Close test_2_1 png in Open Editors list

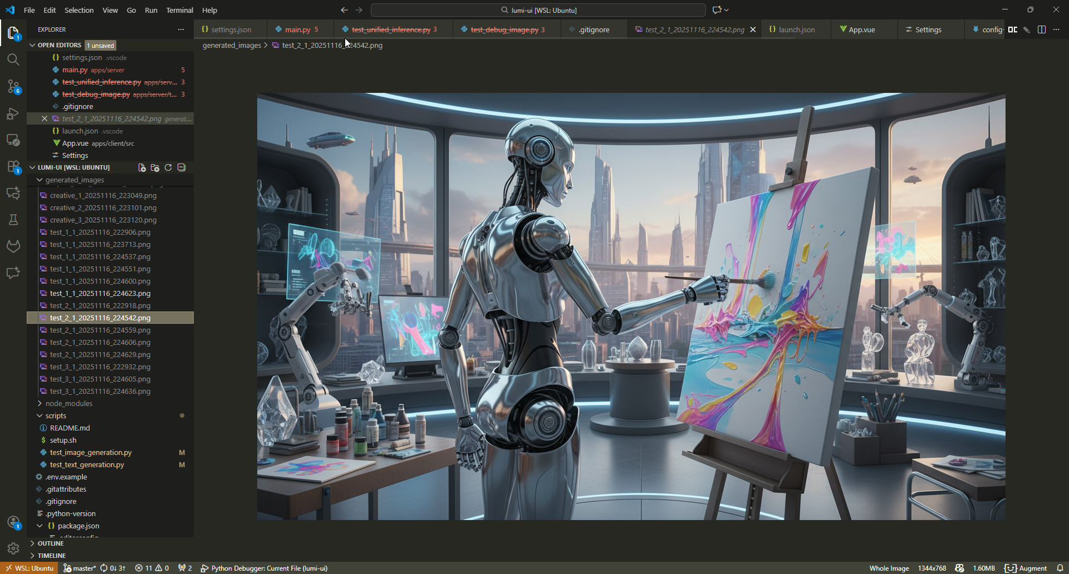tap(45, 118)
